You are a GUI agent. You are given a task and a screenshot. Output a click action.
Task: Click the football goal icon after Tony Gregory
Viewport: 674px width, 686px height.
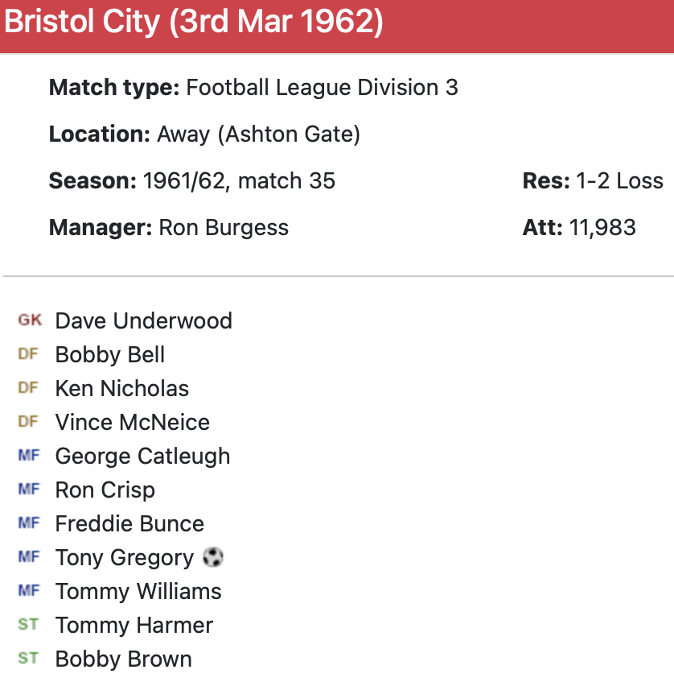coord(213,557)
